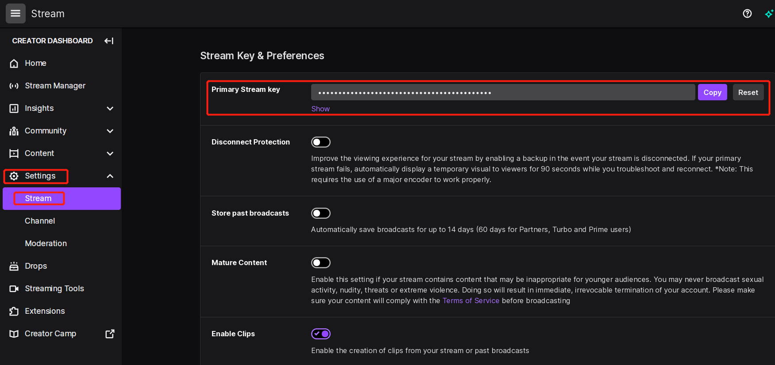The height and width of the screenshot is (365, 775).
Task: Click the sparkle icon at top right
Action: coord(769,14)
